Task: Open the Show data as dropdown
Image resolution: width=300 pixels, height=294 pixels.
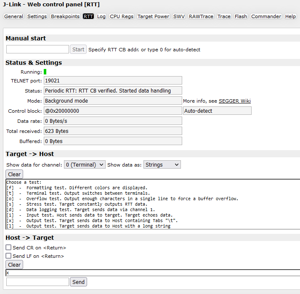Action: [x=162, y=165]
